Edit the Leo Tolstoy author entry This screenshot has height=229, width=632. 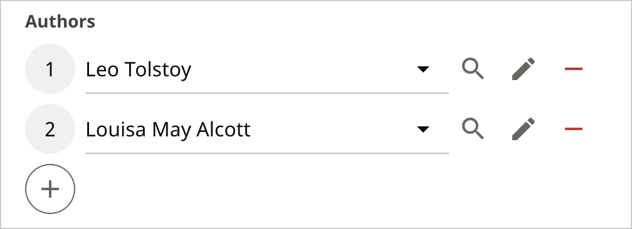click(523, 69)
